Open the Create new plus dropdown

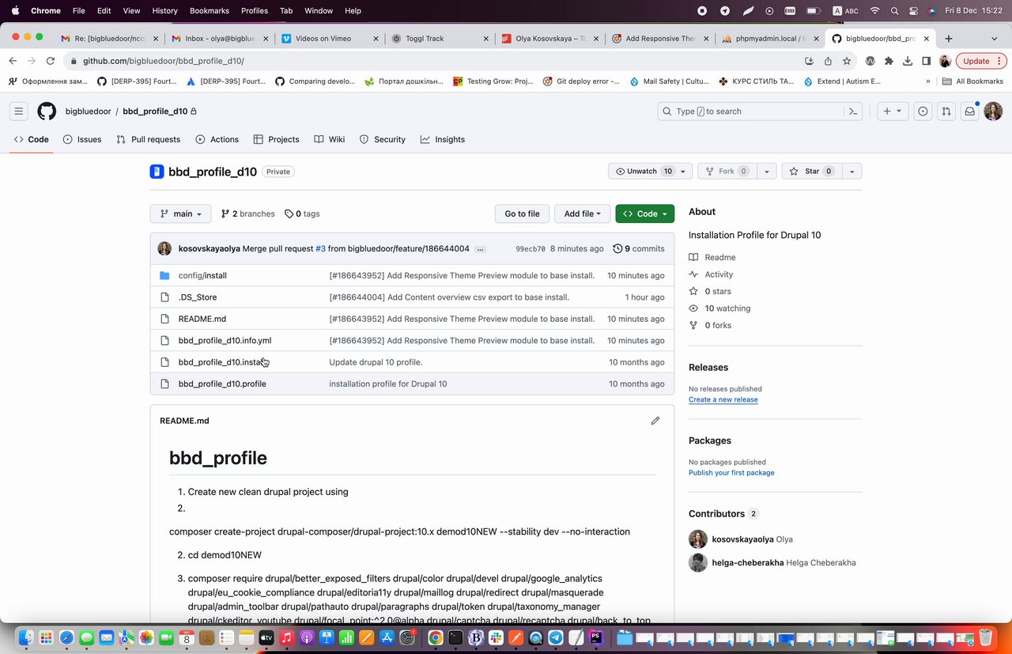point(892,112)
